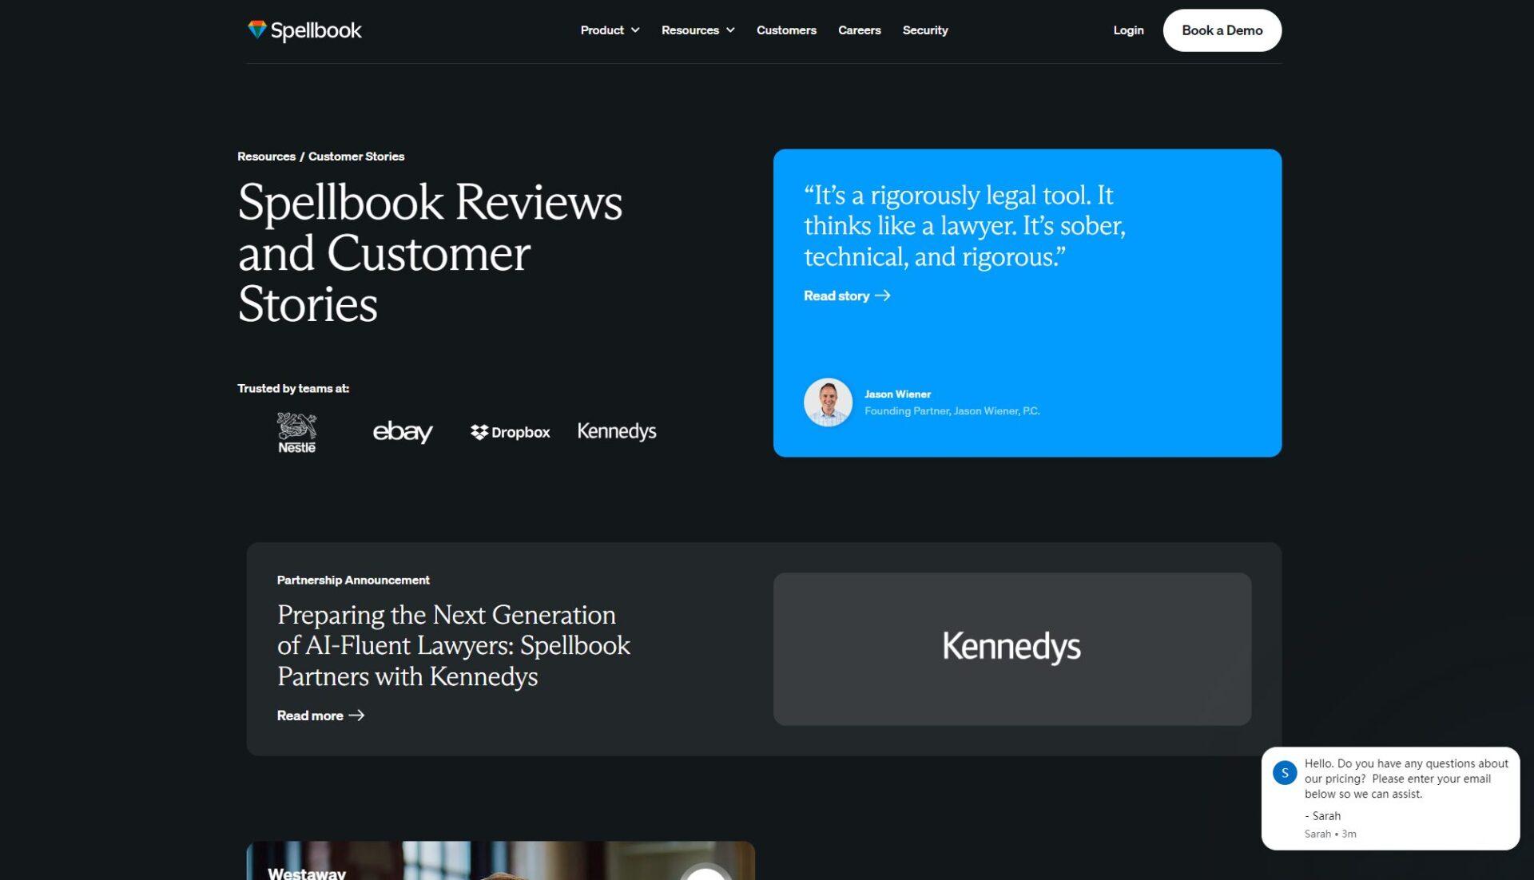This screenshot has height=880, width=1534.
Task: Click the arrow next to Read more
Action: (357, 715)
